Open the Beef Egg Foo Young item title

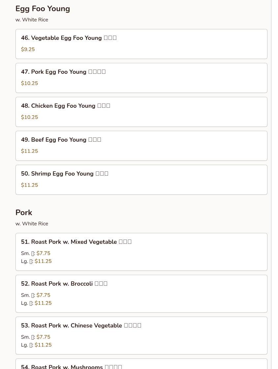(61, 140)
